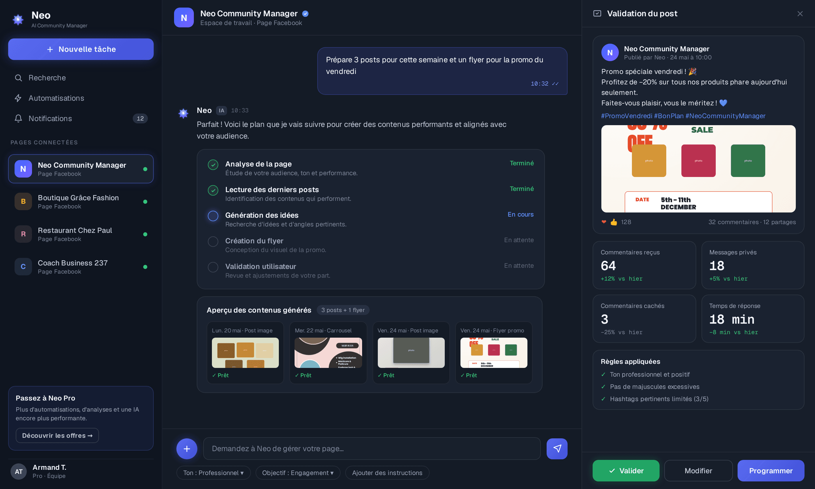Click the #BonPlan hashtag
The width and height of the screenshot is (815, 489).
[669, 116]
